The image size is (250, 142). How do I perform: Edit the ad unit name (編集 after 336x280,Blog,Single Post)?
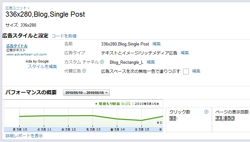click(157, 44)
